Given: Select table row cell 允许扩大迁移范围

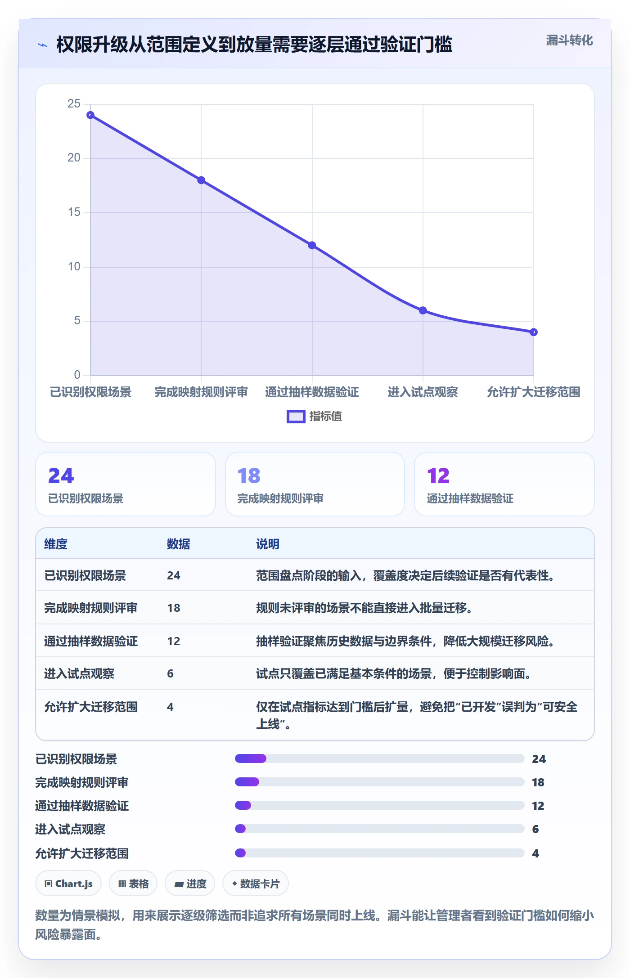Looking at the screenshot, I should [x=91, y=707].
